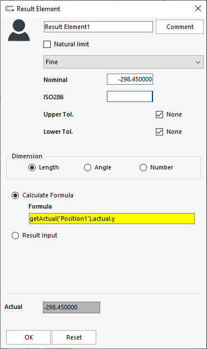Viewport: 207px width, 349px height.
Task: Click the Reset button
Action: [x=74, y=337]
